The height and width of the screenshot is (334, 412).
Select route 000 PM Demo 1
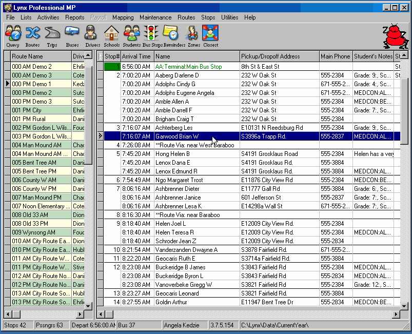tap(41, 84)
